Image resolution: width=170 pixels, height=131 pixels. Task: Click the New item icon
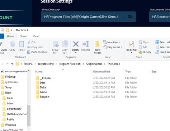tap(105, 42)
